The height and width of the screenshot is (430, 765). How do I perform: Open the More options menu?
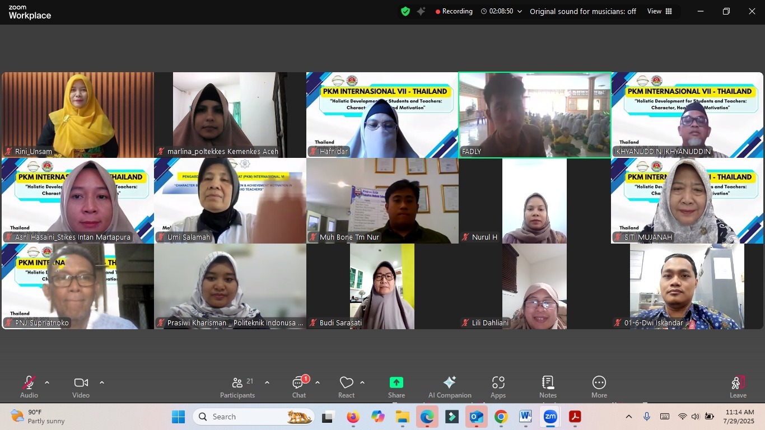pyautogui.click(x=599, y=387)
